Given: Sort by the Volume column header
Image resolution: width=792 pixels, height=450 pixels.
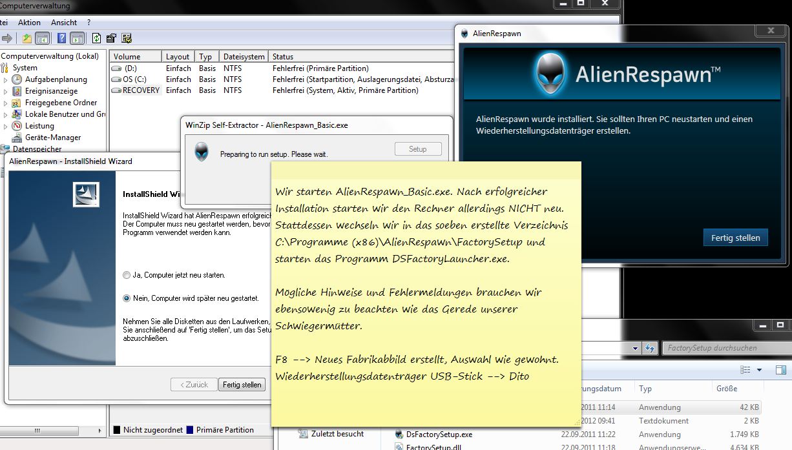Looking at the screenshot, I should click(x=135, y=57).
